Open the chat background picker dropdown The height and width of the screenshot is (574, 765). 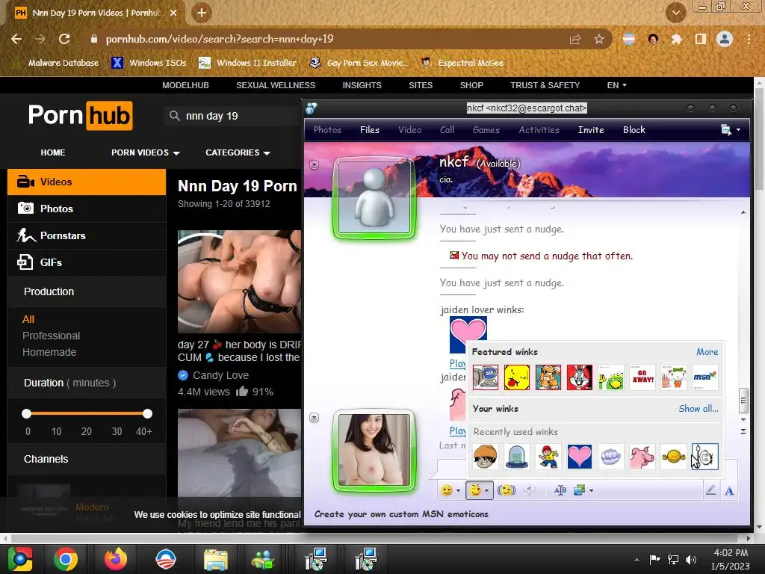pos(583,490)
